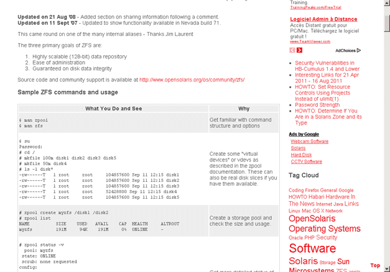Open the Hard Disk ad link

(301, 155)
